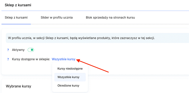Click the Aktywny label text

[18, 50]
